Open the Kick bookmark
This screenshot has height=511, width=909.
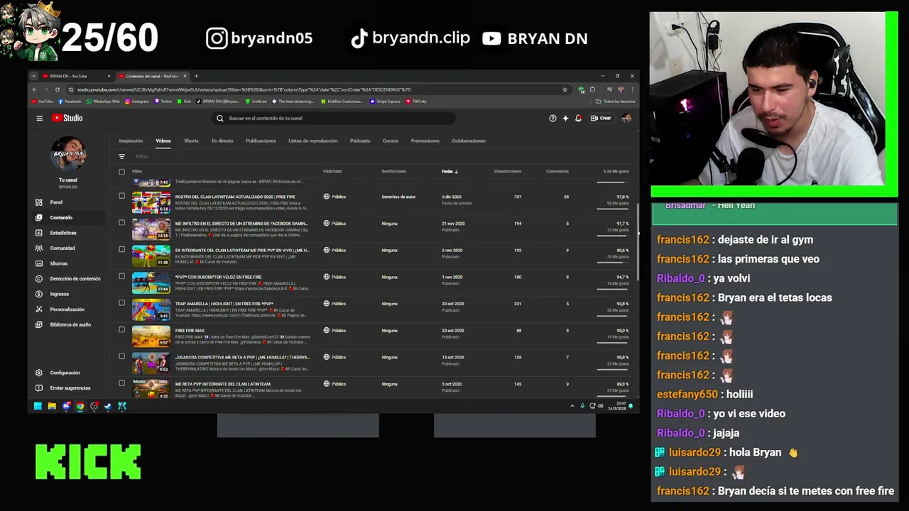click(x=185, y=101)
